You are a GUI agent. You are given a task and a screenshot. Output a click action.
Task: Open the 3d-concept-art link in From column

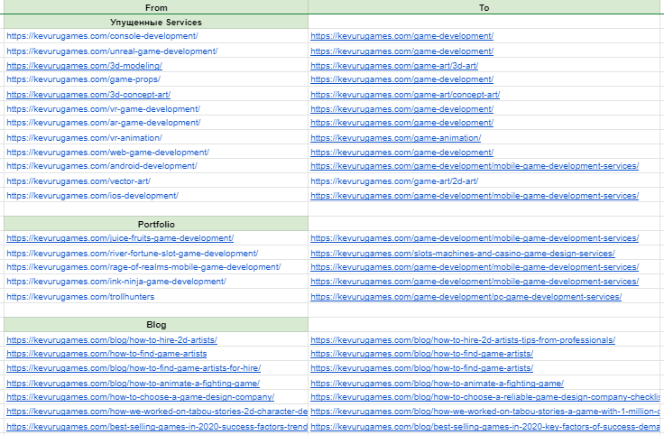(x=88, y=95)
